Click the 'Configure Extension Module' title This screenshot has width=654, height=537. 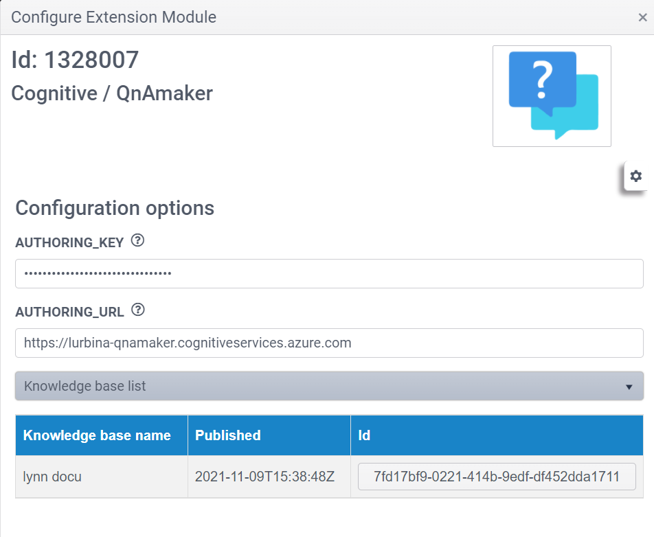coord(113,17)
